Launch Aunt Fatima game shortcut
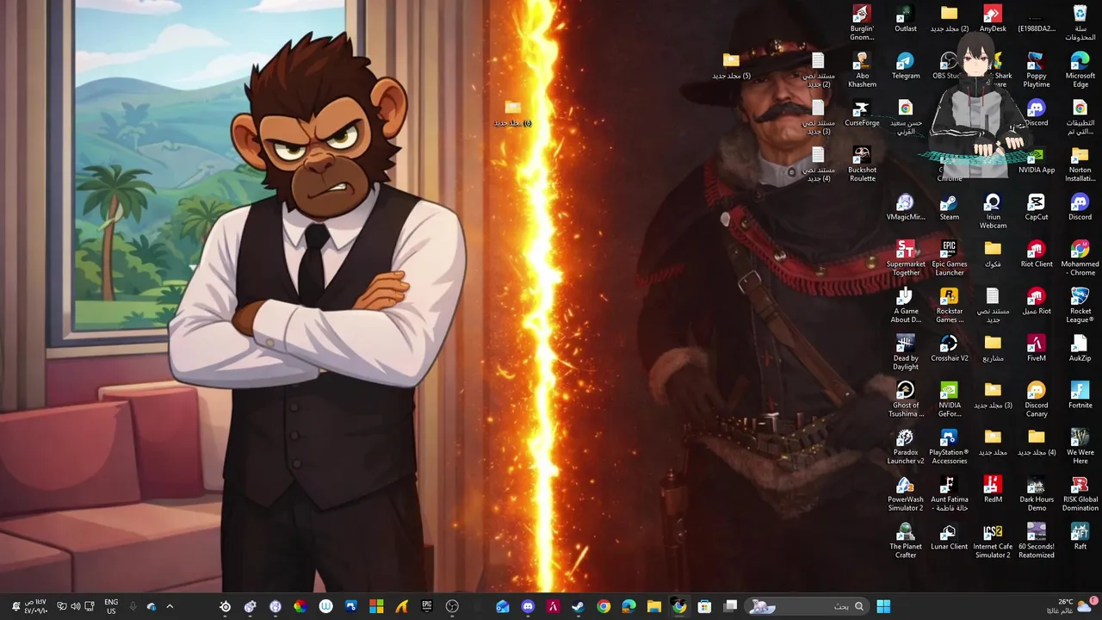1102x620 pixels. click(949, 494)
